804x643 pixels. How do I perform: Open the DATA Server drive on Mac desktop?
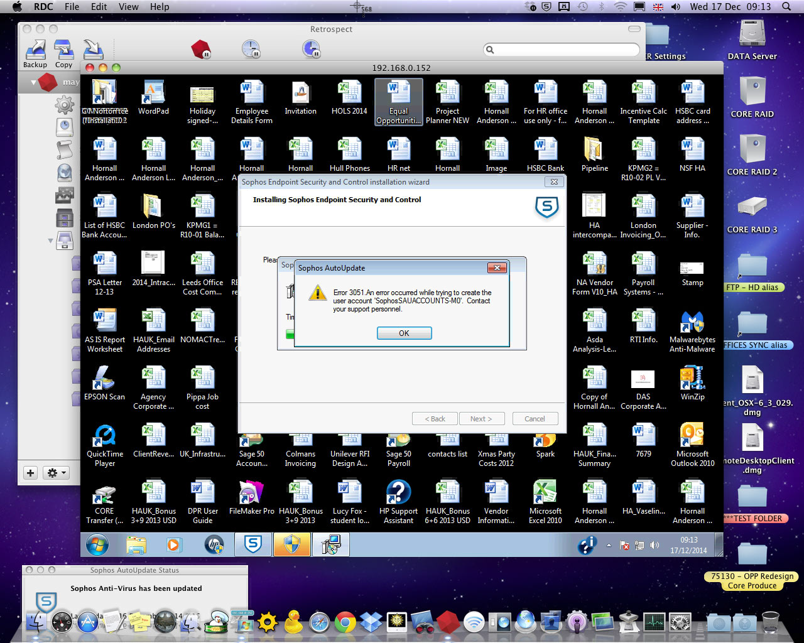752,40
